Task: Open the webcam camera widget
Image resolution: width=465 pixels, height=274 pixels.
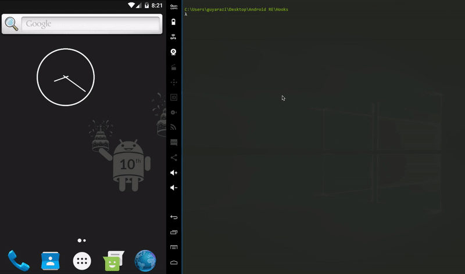Action: tap(173, 52)
